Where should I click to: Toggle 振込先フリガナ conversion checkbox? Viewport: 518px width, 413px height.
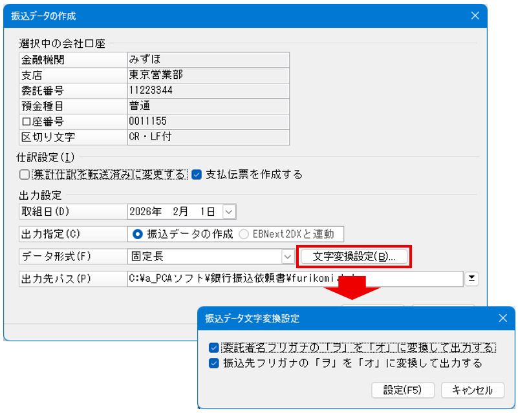(x=214, y=363)
